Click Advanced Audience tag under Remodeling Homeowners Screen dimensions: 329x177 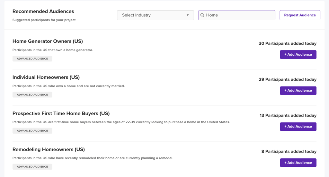coord(32,167)
